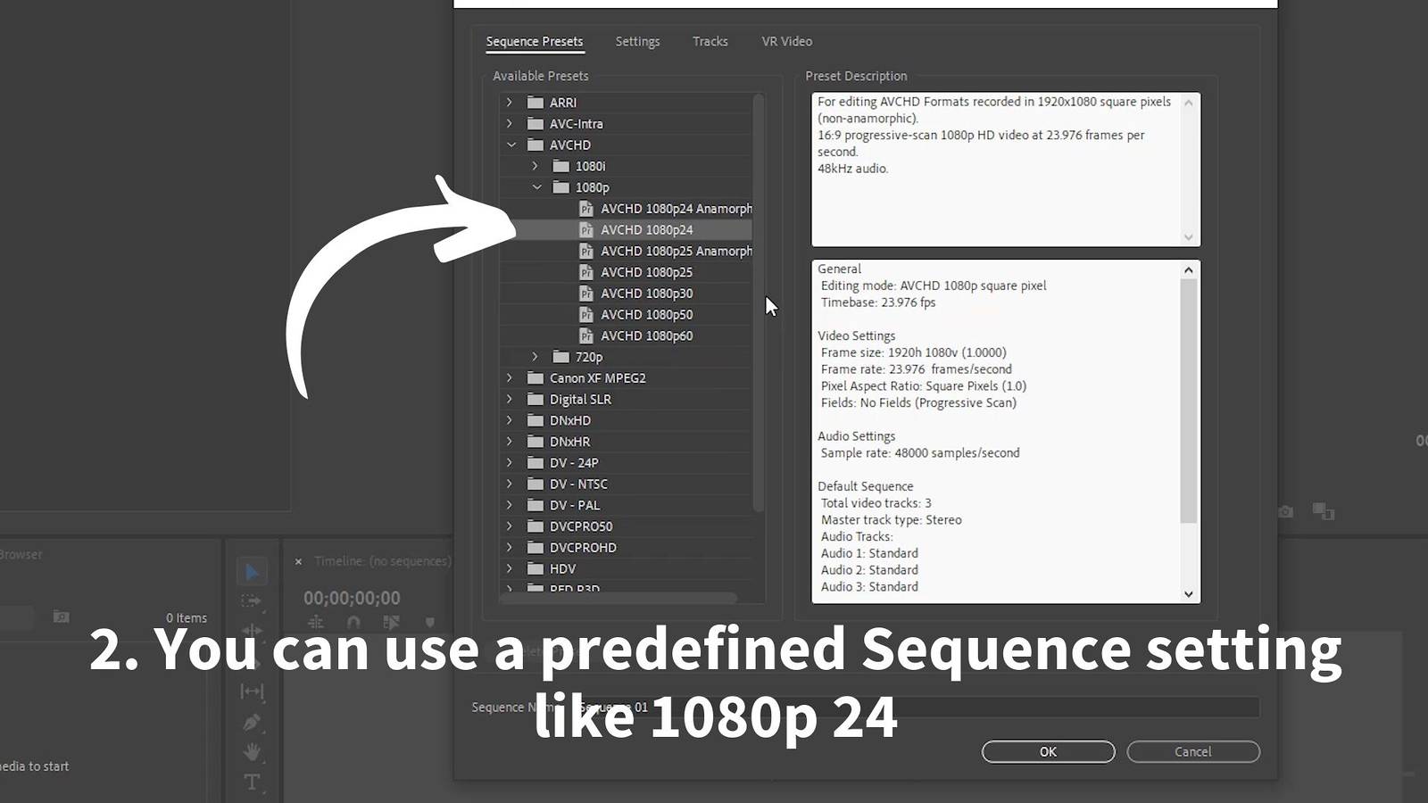
Task: Close the Timeline panel tab
Action: [298, 561]
